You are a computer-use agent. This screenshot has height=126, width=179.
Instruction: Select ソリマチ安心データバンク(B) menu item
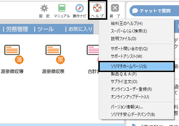tap(136, 115)
